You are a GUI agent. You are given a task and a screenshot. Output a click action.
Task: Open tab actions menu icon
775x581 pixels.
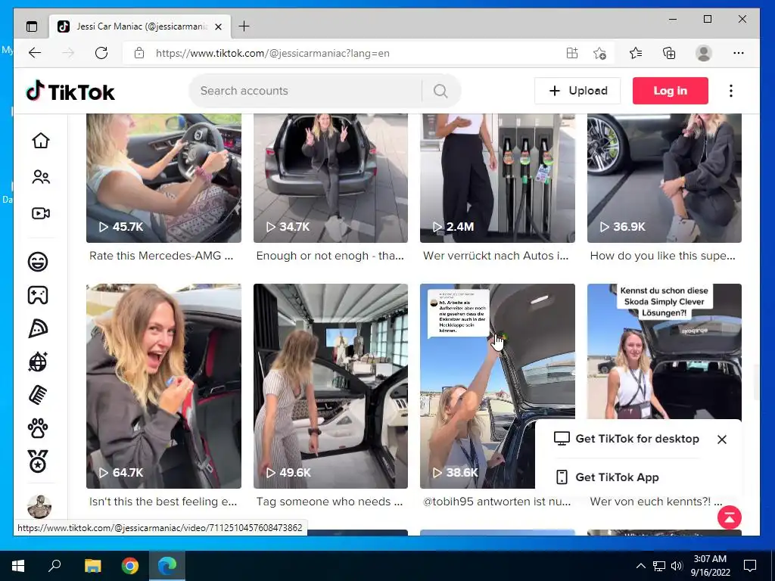32,26
